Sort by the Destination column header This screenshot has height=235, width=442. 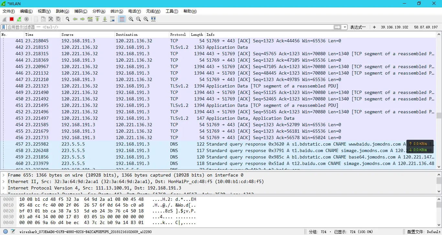click(x=142, y=35)
